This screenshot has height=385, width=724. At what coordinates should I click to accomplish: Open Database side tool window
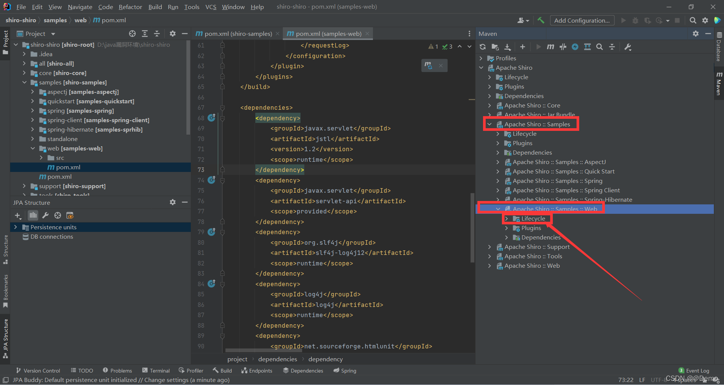click(719, 47)
